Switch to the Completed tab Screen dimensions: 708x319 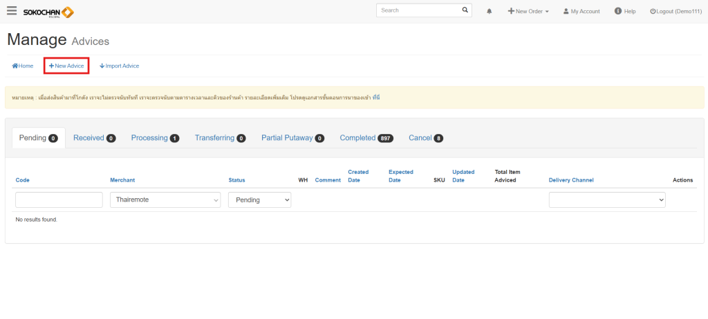click(366, 138)
